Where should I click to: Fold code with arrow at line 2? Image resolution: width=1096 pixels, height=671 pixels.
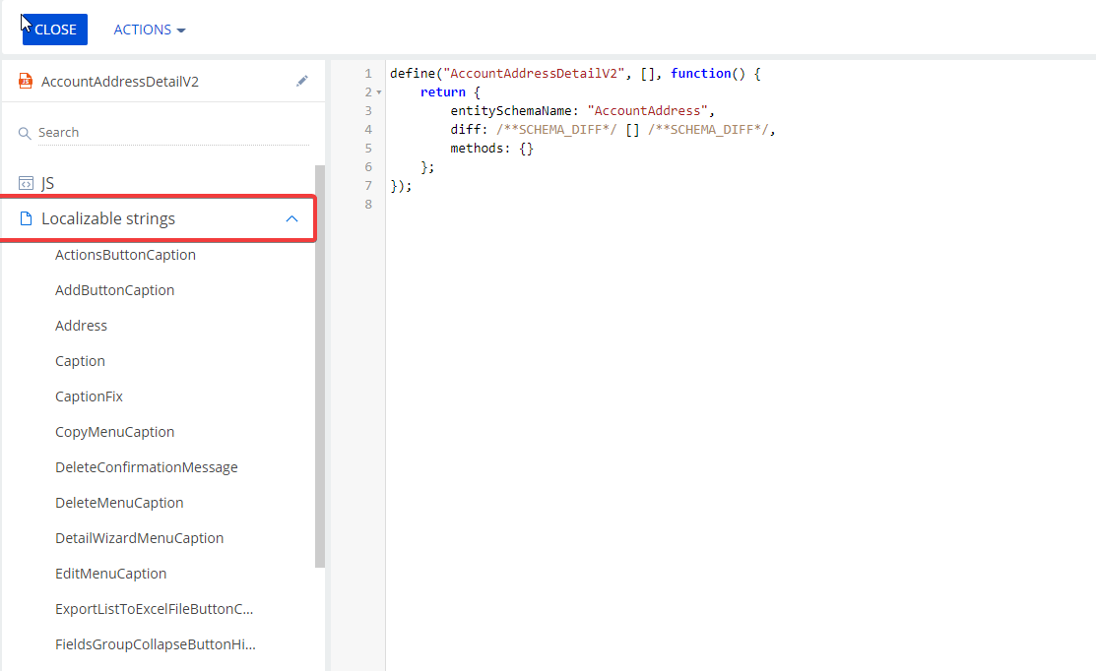(379, 92)
